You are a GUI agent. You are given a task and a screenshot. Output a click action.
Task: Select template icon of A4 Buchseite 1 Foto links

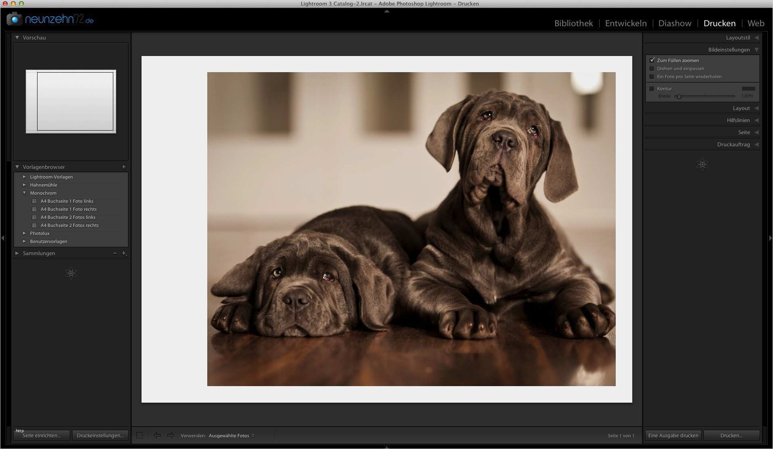(x=34, y=201)
